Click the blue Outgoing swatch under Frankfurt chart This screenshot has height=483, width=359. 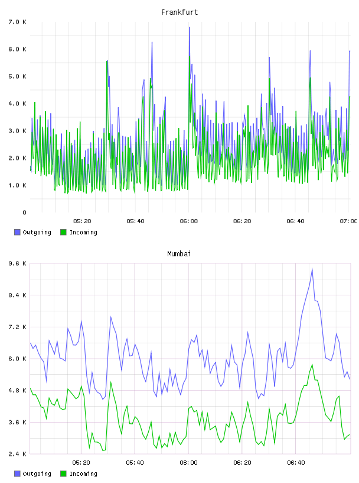tap(17, 232)
